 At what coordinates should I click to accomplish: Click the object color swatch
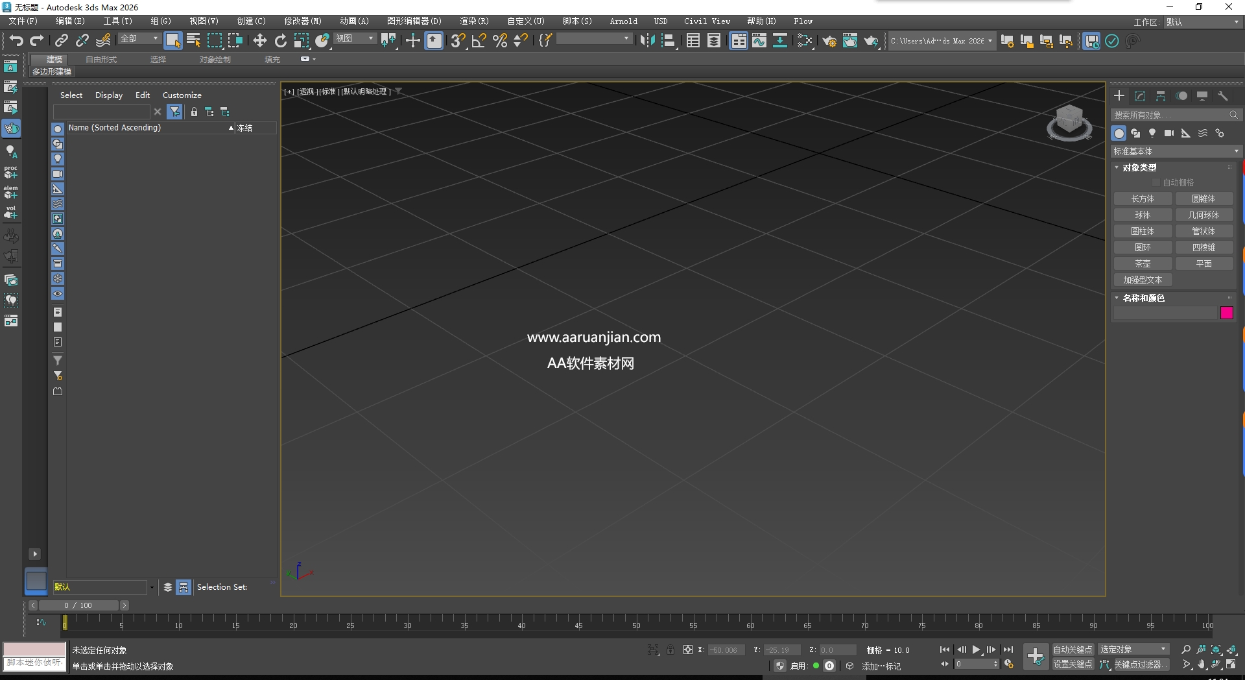pyautogui.click(x=1226, y=313)
